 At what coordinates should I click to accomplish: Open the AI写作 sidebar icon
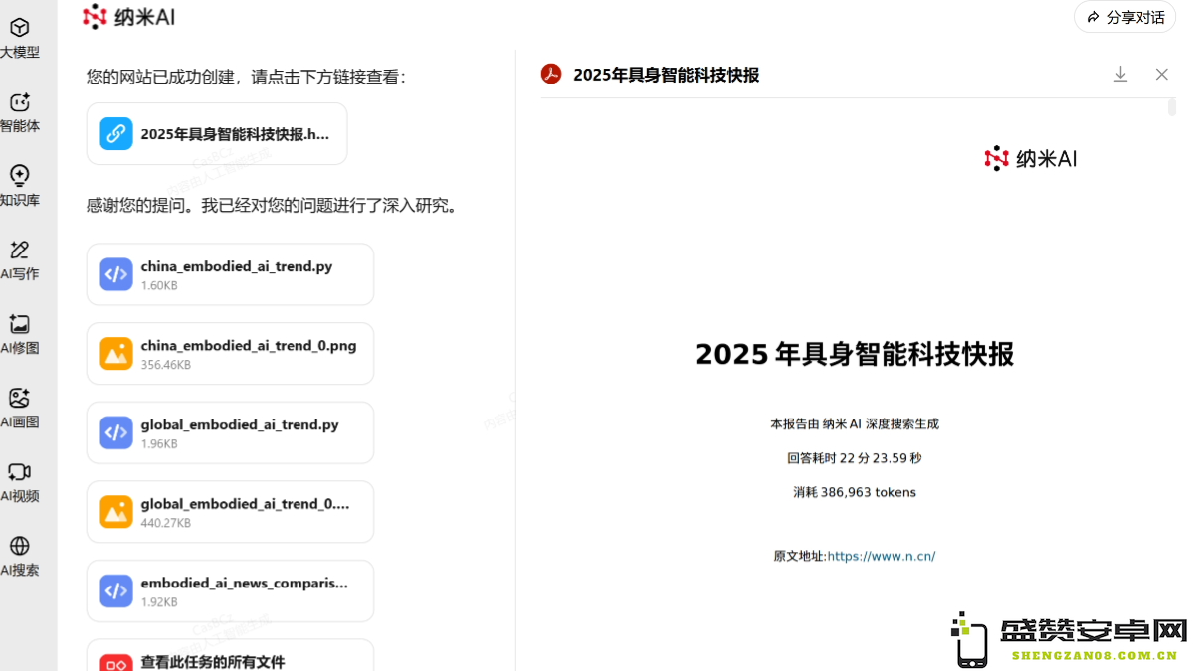click(19, 250)
